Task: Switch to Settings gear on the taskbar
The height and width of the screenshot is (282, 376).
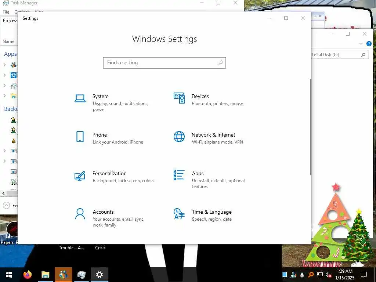Action: 99,275
